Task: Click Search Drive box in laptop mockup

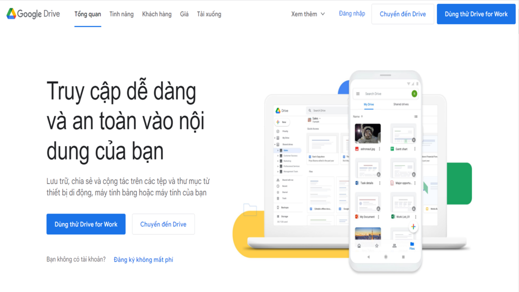Action: click(x=327, y=110)
